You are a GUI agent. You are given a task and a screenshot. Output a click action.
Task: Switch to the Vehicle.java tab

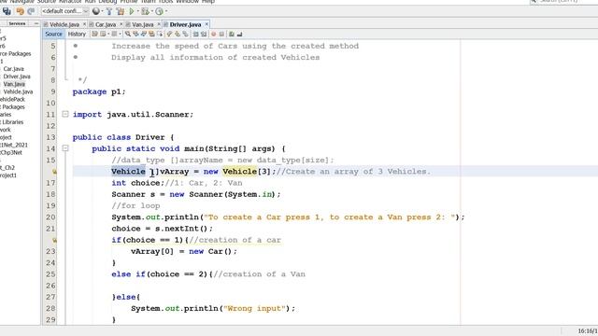click(x=64, y=24)
